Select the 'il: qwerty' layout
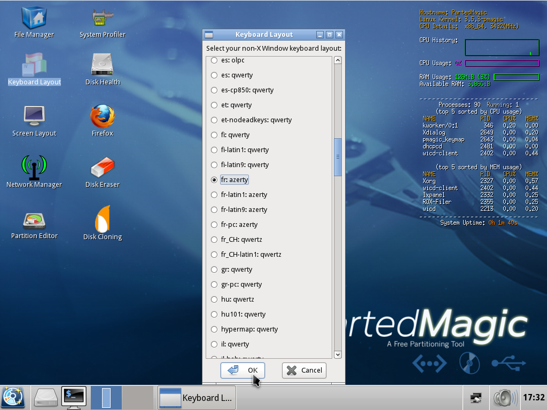This screenshot has height=410, width=547. click(x=230, y=344)
